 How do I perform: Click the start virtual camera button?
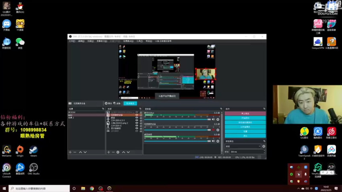(245, 122)
